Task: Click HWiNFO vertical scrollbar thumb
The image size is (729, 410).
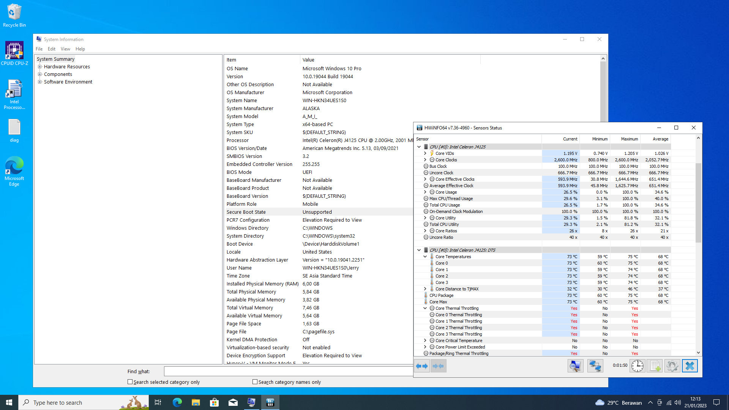Action: point(698,203)
